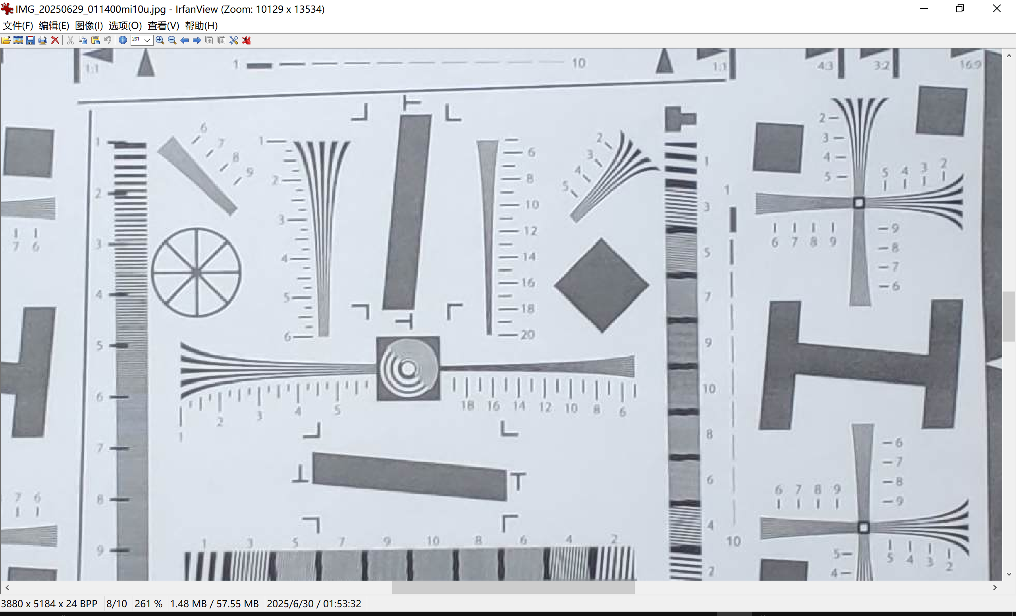Show image information via blue info icon
Screen dimensions: 1016x616
pyautogui.click(x=123, y=40)
